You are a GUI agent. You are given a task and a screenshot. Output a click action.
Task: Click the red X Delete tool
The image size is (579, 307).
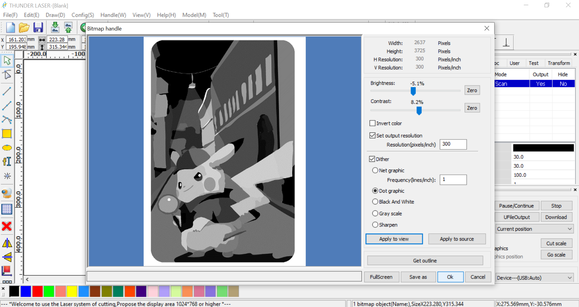[7, 226]
